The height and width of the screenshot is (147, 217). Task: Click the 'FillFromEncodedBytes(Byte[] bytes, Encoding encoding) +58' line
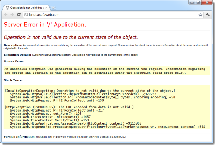pyautogui.click(x=93, y=97)
